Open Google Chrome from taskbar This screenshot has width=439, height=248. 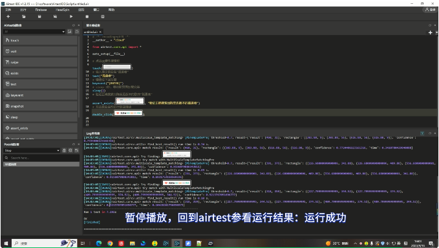tap(110, 243)
